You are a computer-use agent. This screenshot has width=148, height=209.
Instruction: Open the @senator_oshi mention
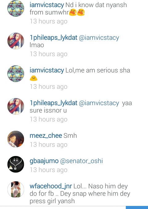81,161
